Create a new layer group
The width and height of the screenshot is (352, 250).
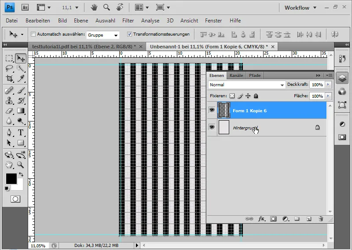297,219
